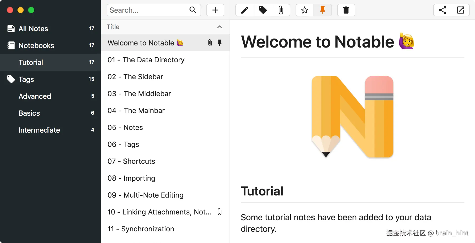The width and height of the screenshot is (475, 243).
Task: Click the Notable pencil logo image
Action: pyautogui.click(x=353, y=117)
